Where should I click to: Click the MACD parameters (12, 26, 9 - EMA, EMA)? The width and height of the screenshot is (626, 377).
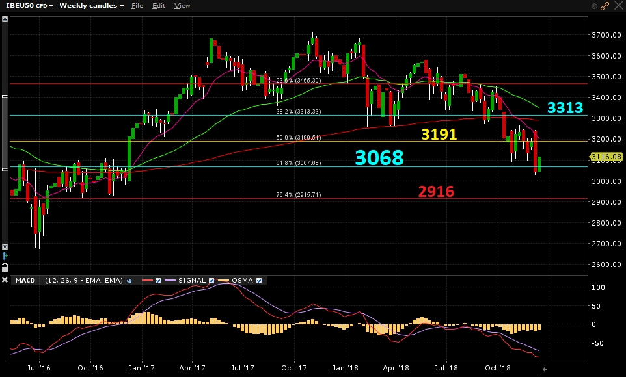84,280
